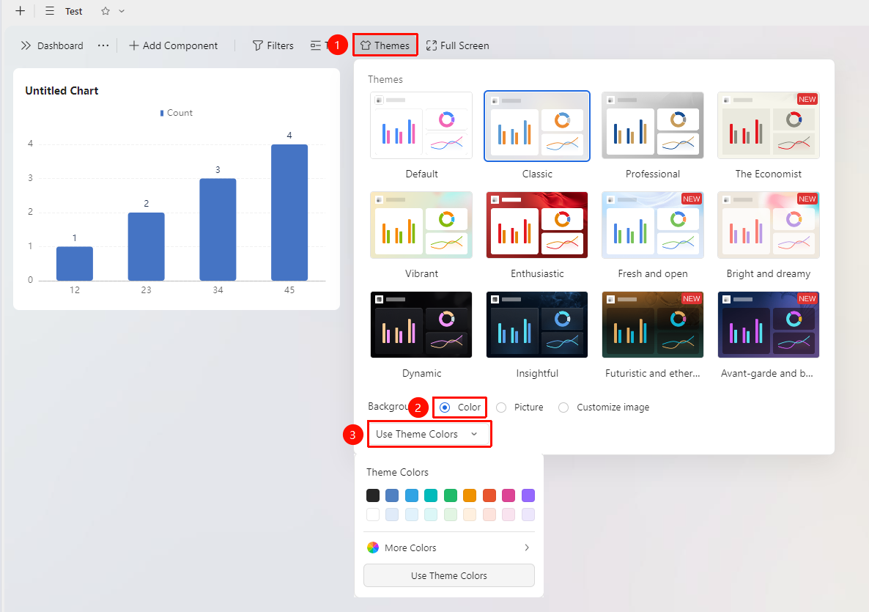Choose the purple theme color swatch
This screenshot has width=869, height=612.
tap(528, 495)
